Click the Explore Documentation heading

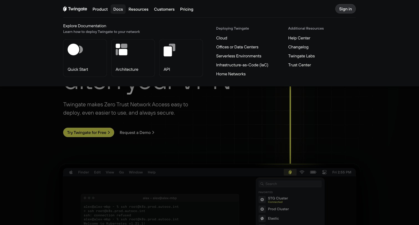[x=85, y=26]
